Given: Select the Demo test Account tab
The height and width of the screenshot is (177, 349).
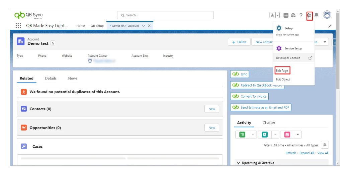Looking at the screenshot, I should pos(124,26).
